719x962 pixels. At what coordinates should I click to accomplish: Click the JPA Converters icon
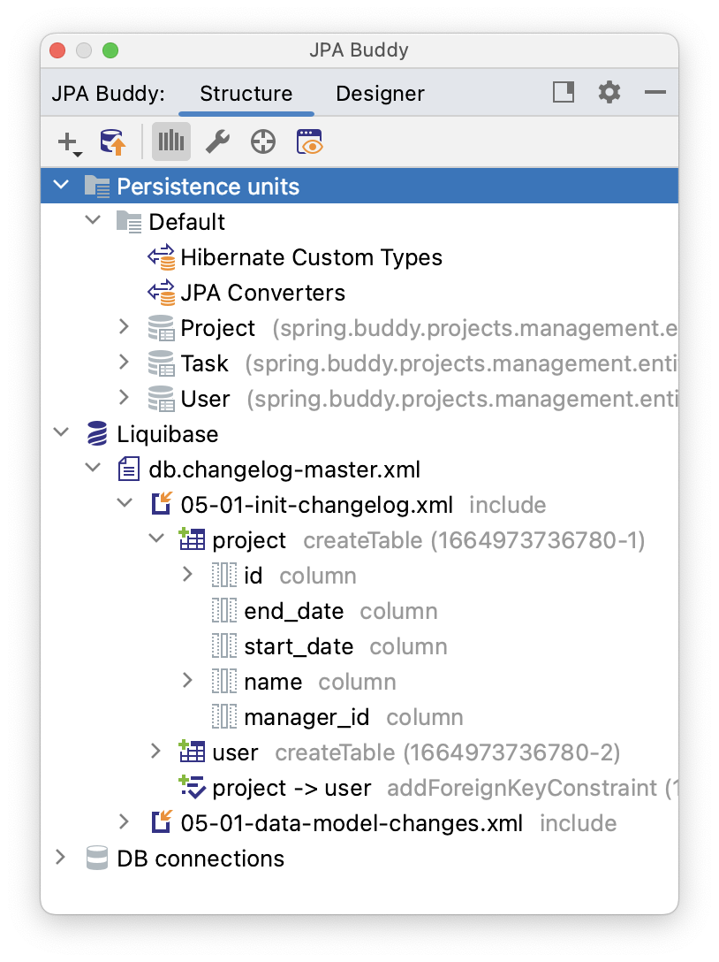pyautogui.click(x=162, y=293)
